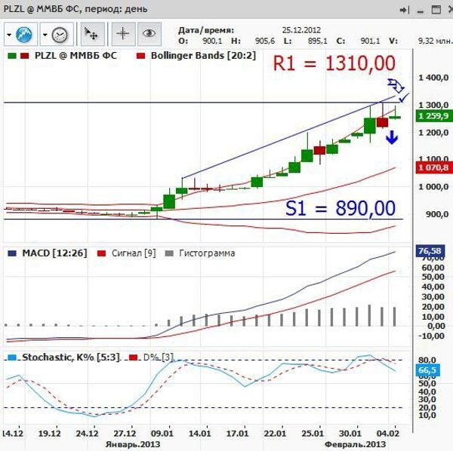
Task: Expand the chart type dropdown arrow
Action: pos(9,35)
